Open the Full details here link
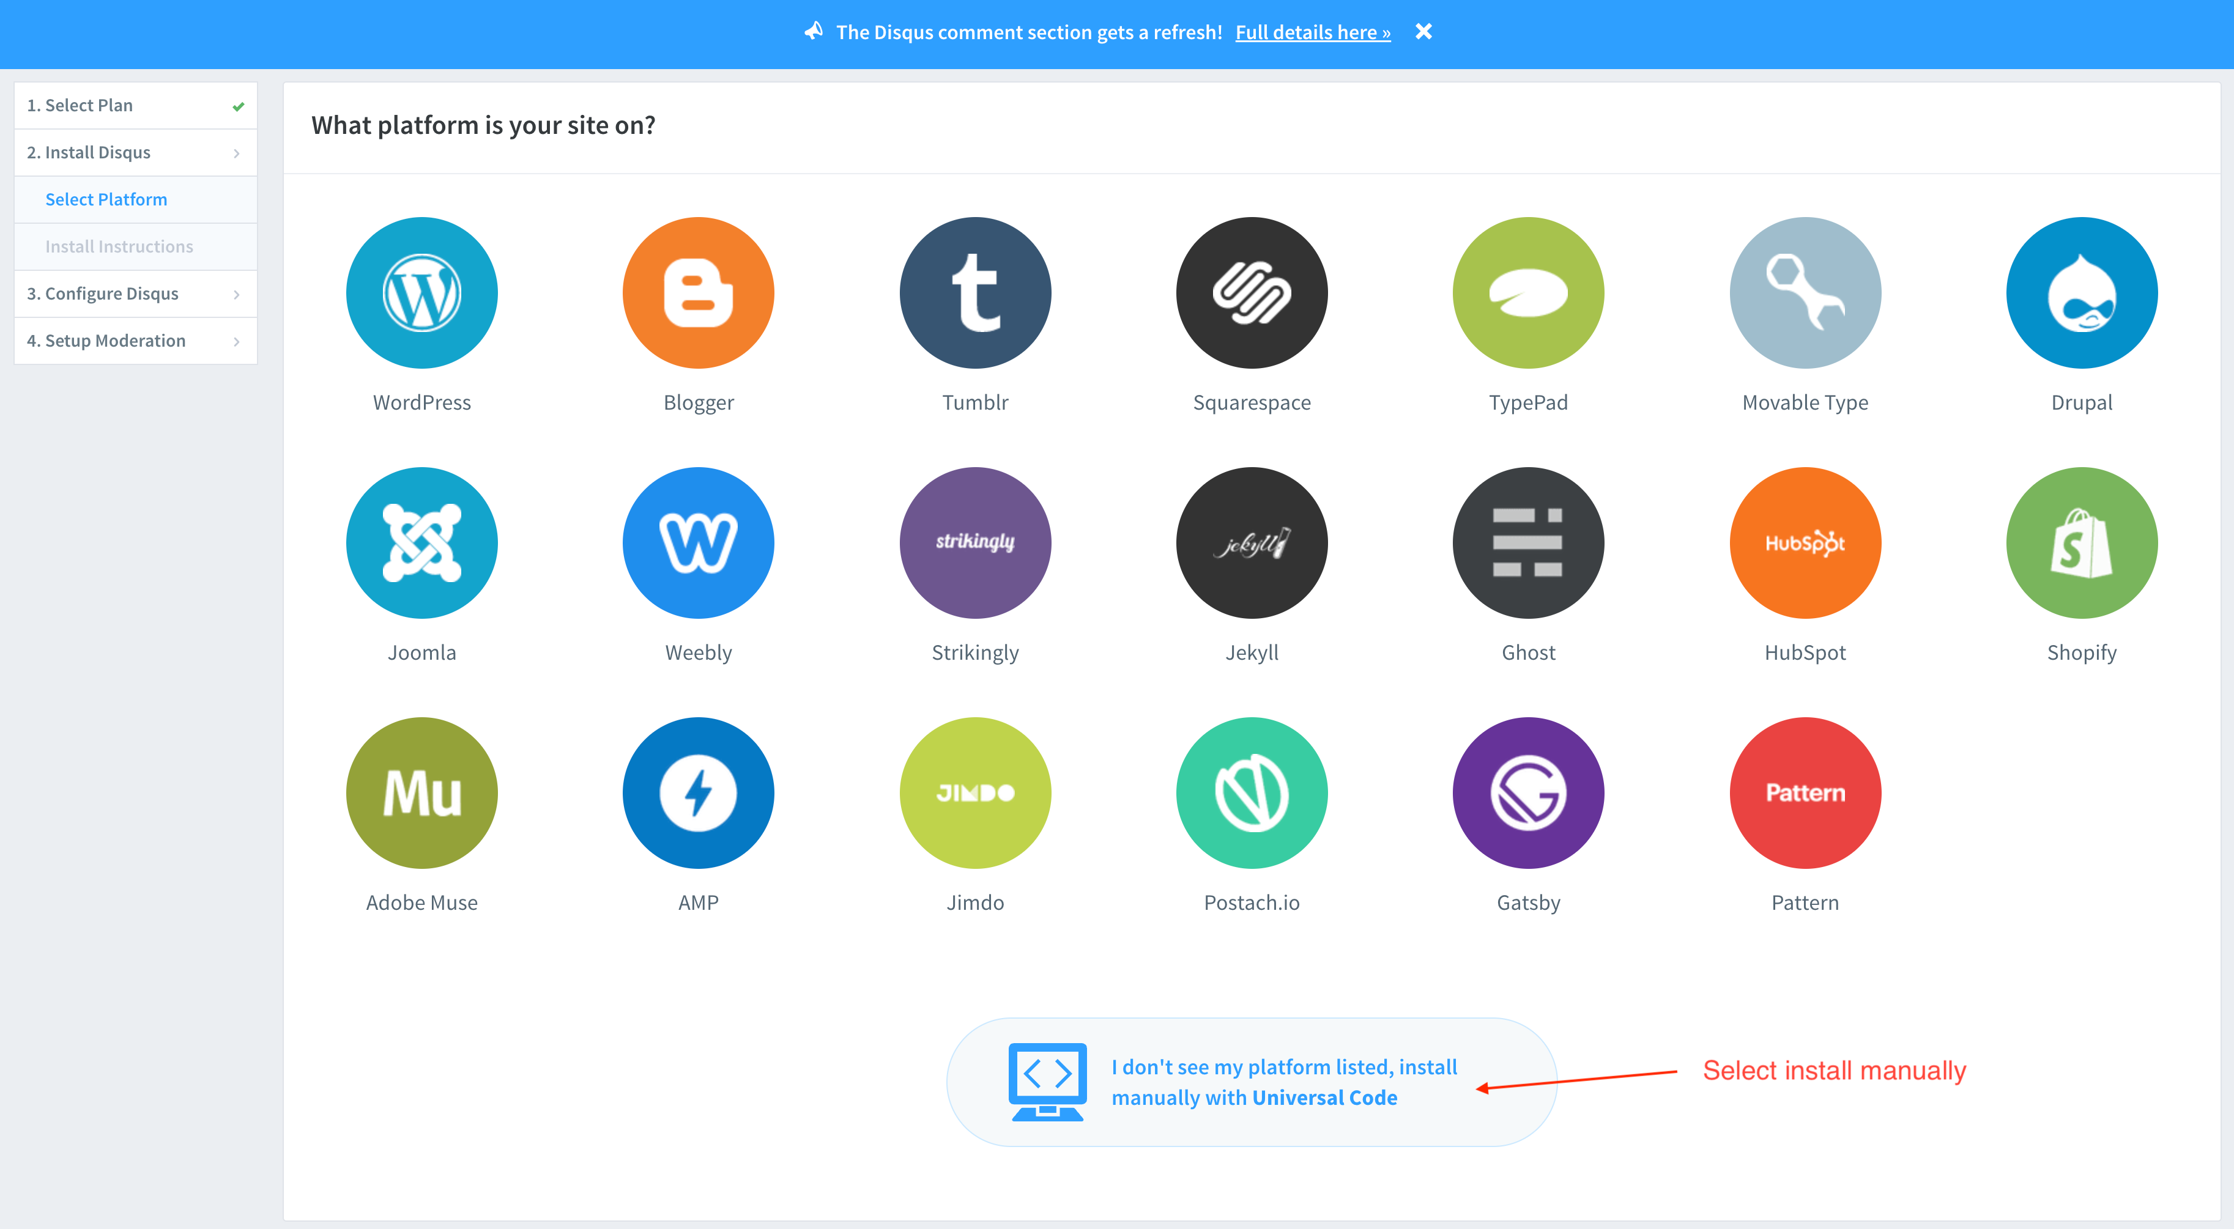 1313,32
